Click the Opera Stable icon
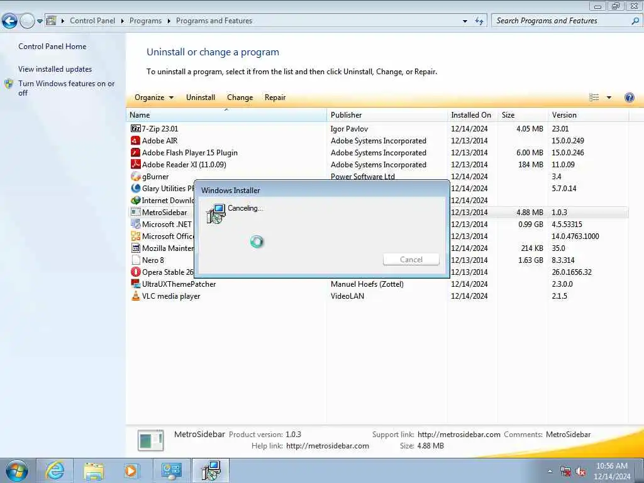This screenshot has height=483, width=644. click(136, 272)
